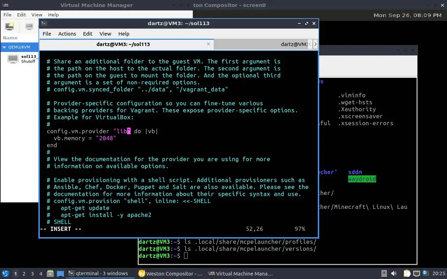Open the LXQt application menu
The height and width of the screenshot is (279, 447).
click(6, 273)
